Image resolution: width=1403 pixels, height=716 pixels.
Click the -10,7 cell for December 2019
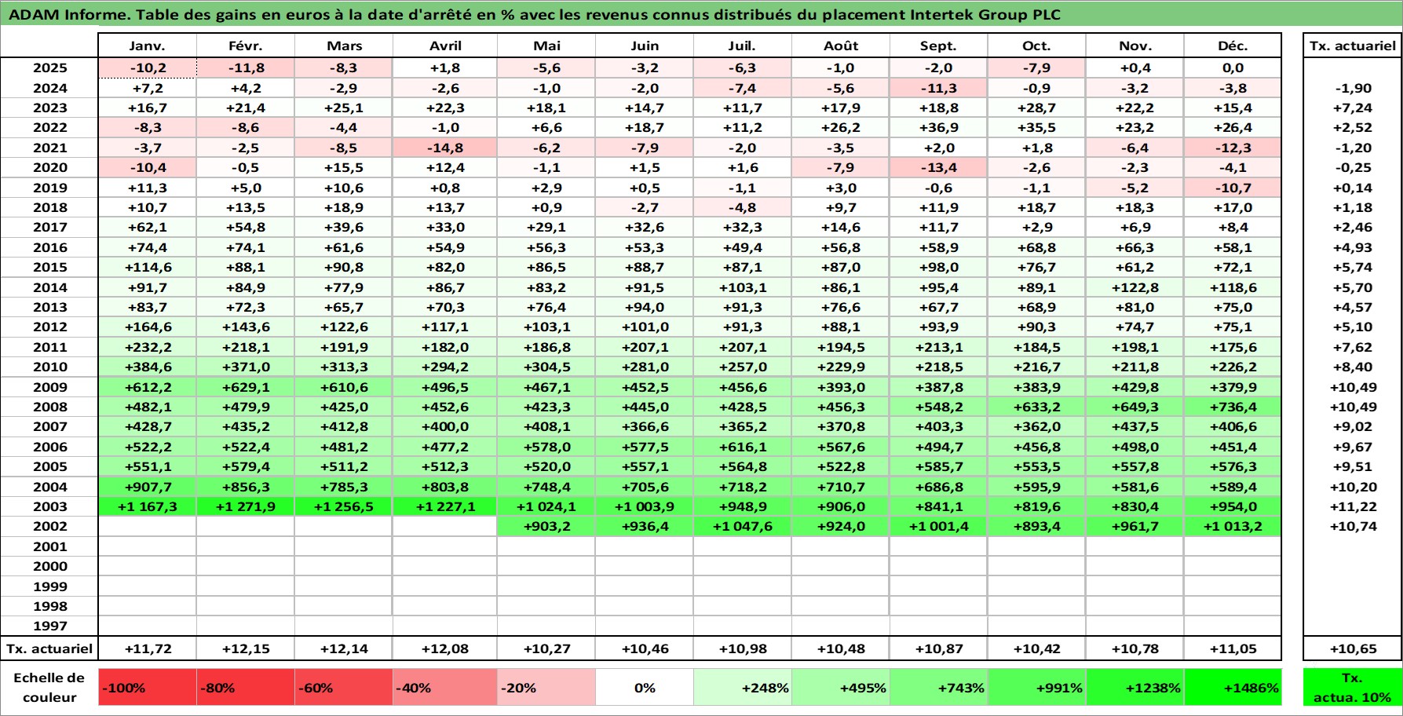(1233, 188)
